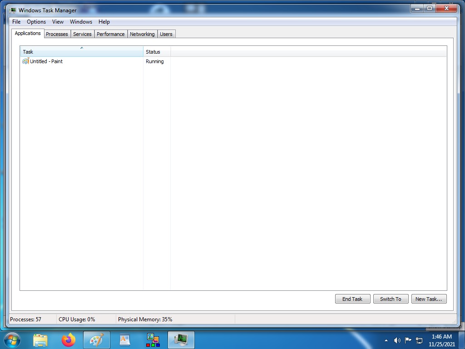This screenshot has height=349, width=465.
Task: Show hidden system tray icons
Action: point(386,340)
